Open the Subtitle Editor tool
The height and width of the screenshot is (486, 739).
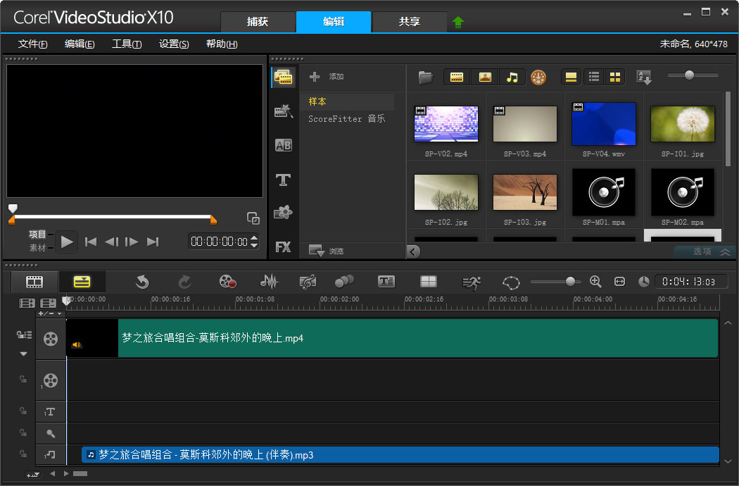pyautogui.click(x=386, y=282)
